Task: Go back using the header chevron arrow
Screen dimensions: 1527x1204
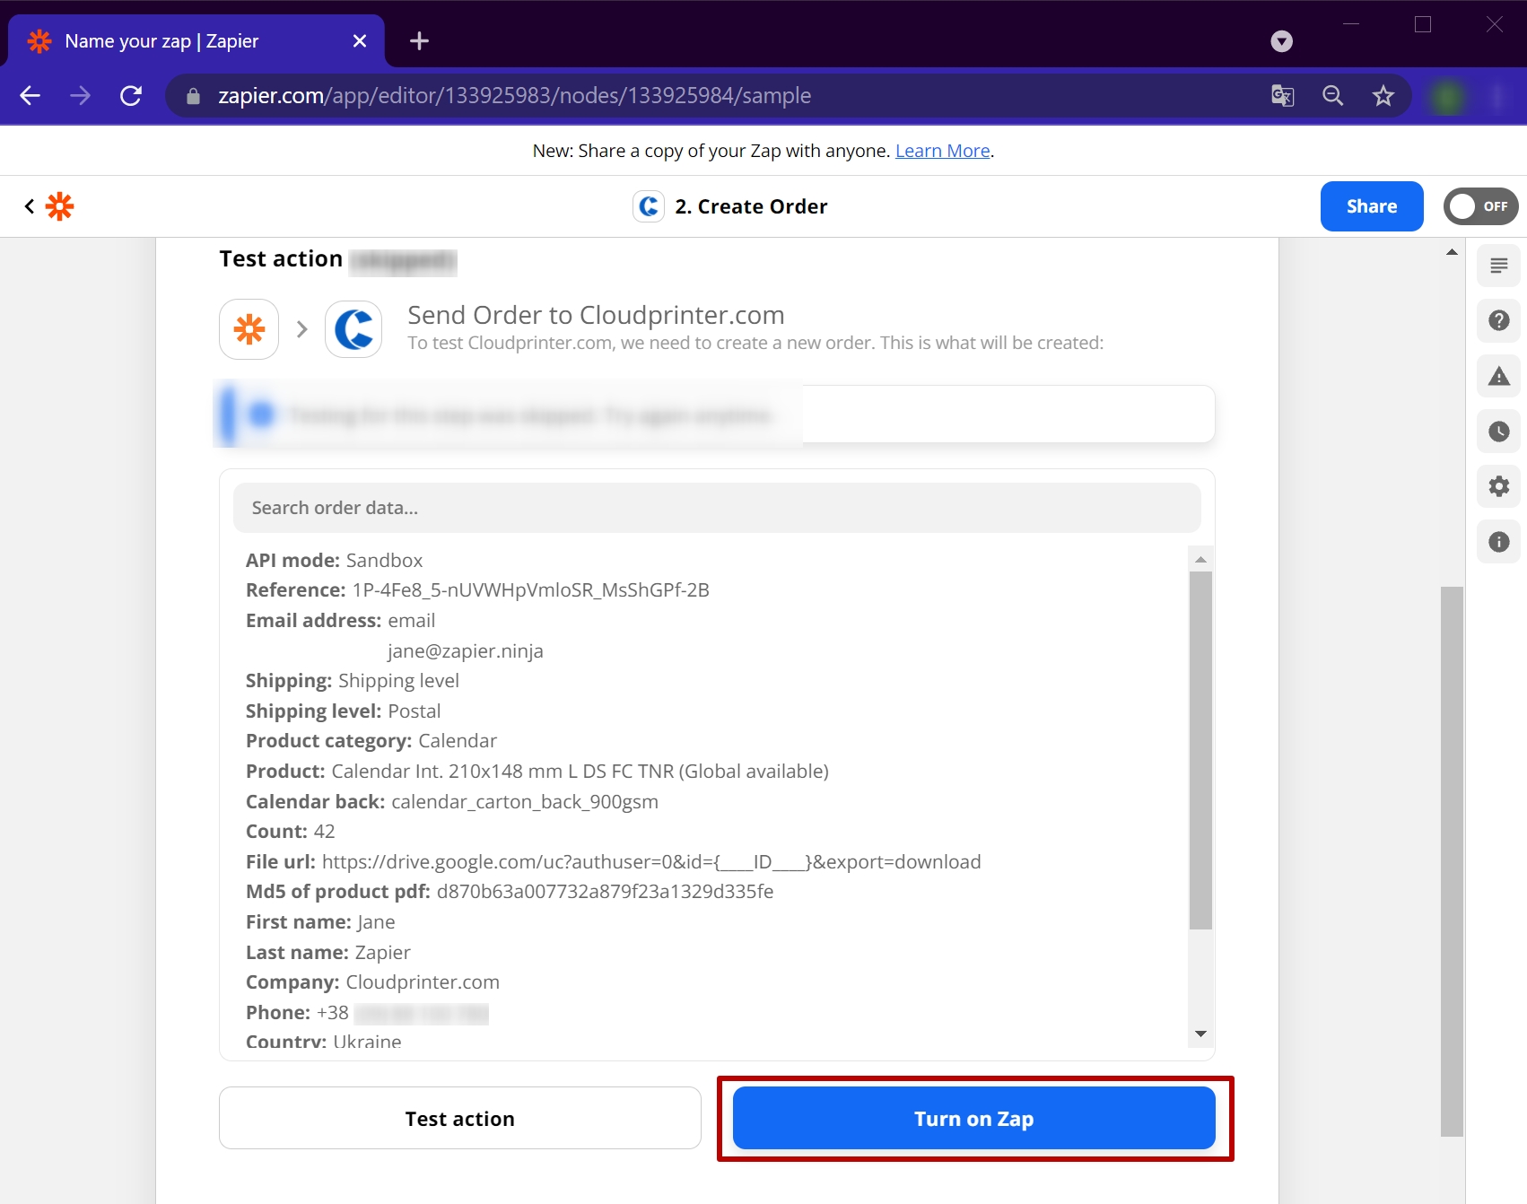Action: (30, 206)
